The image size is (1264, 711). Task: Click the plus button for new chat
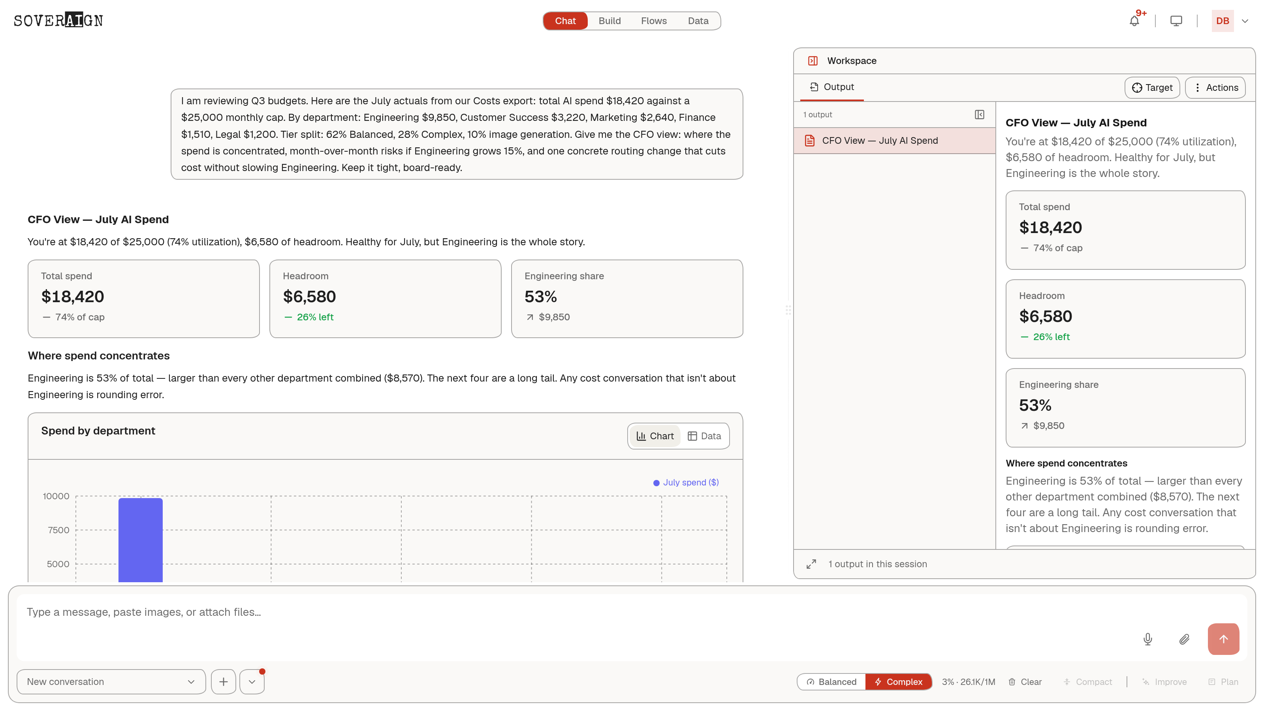(x=223, y=681)
